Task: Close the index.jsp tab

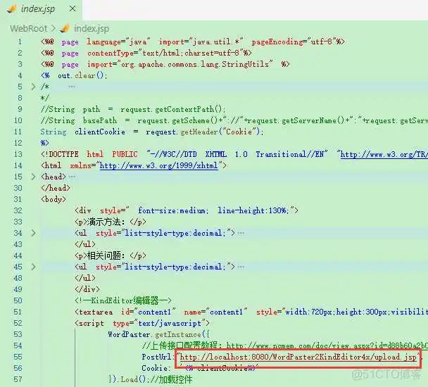Action: click(73, 9)
